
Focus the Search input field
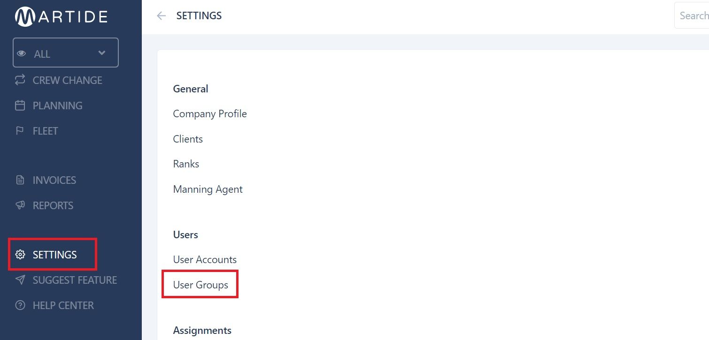click(692, 15)
